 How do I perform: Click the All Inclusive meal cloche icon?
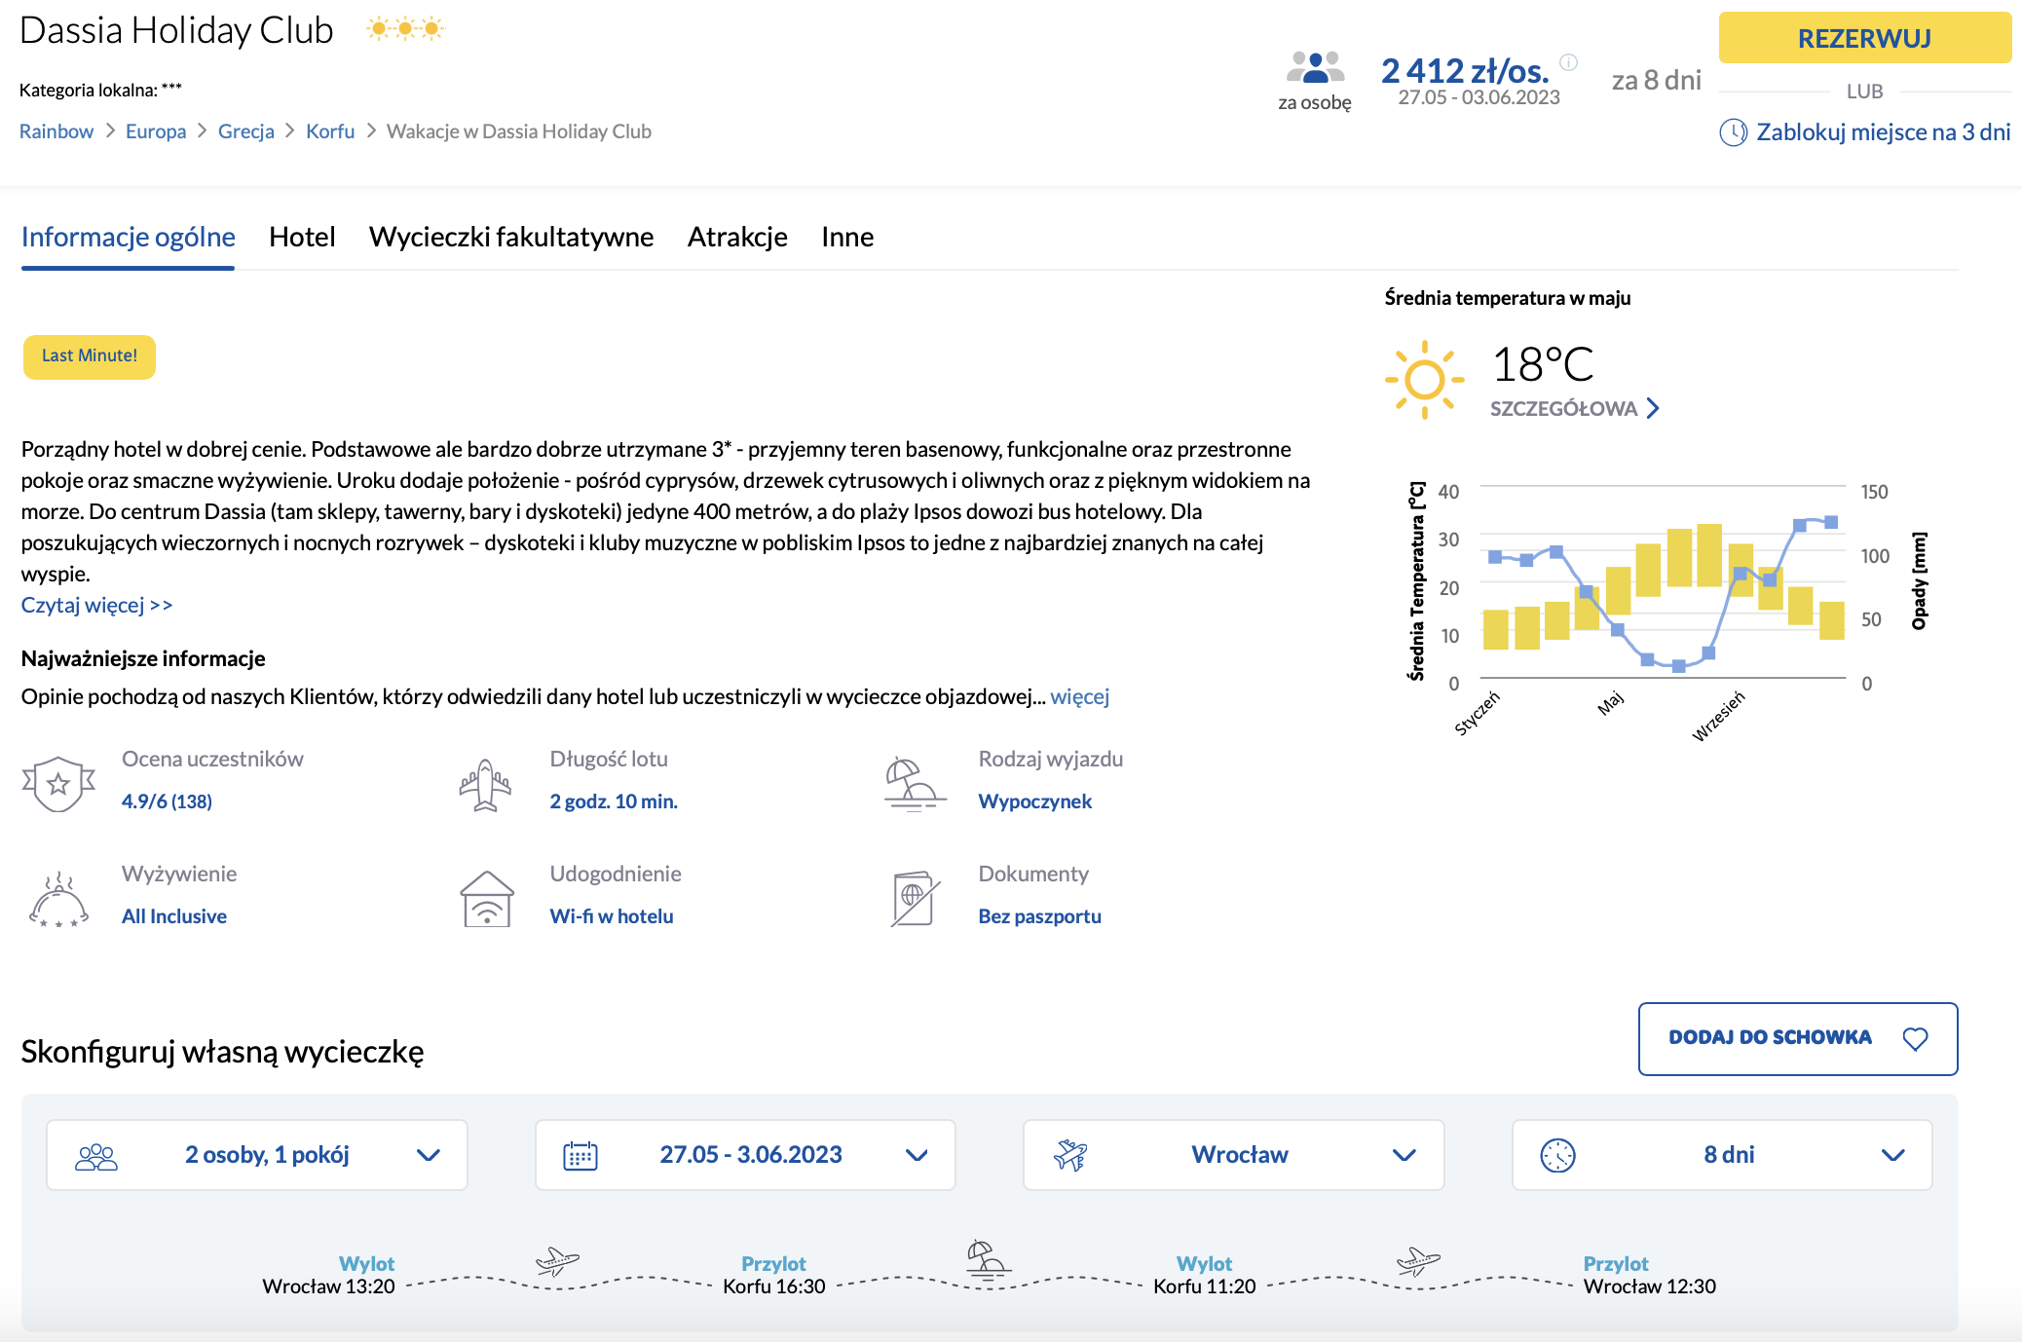59,899
